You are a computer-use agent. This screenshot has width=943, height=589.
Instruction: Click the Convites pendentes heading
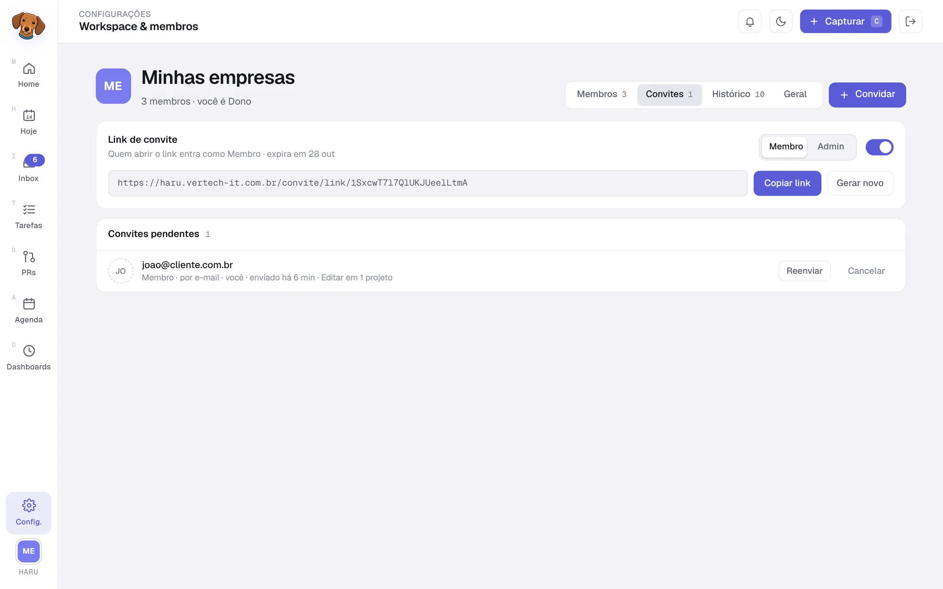(x=154, y=234)
